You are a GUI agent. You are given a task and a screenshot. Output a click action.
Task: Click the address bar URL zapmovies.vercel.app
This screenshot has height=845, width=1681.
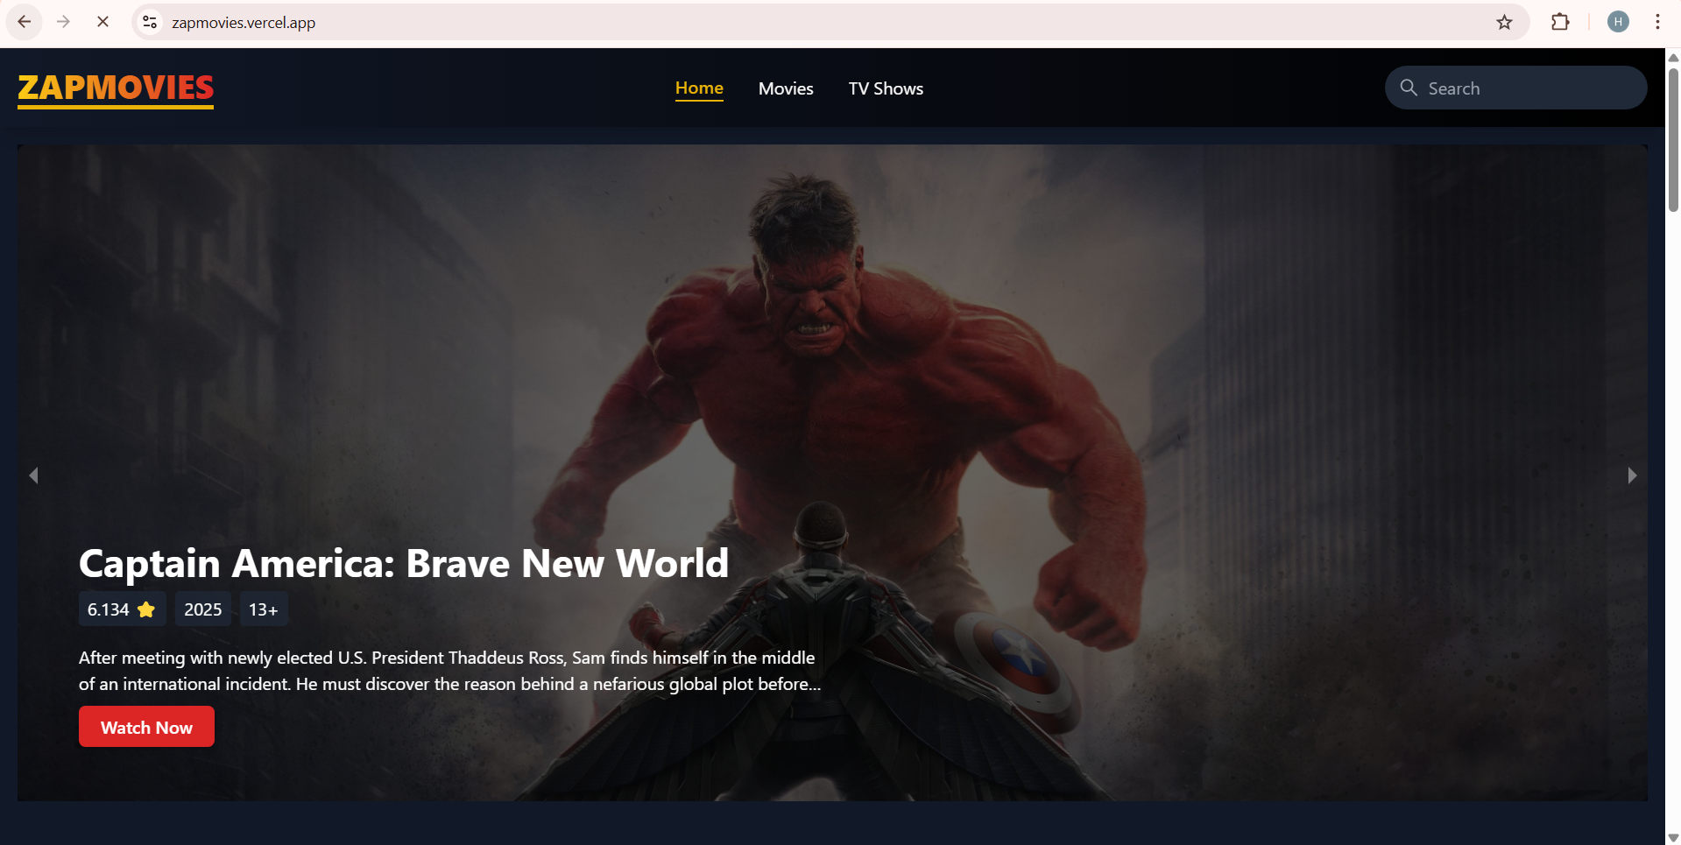pyautogui.click(x=244, y=23)
